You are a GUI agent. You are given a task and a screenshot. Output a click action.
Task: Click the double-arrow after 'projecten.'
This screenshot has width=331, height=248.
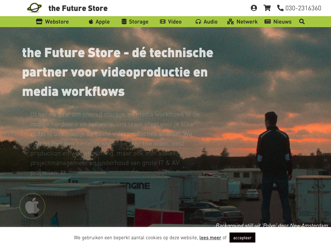63,173
